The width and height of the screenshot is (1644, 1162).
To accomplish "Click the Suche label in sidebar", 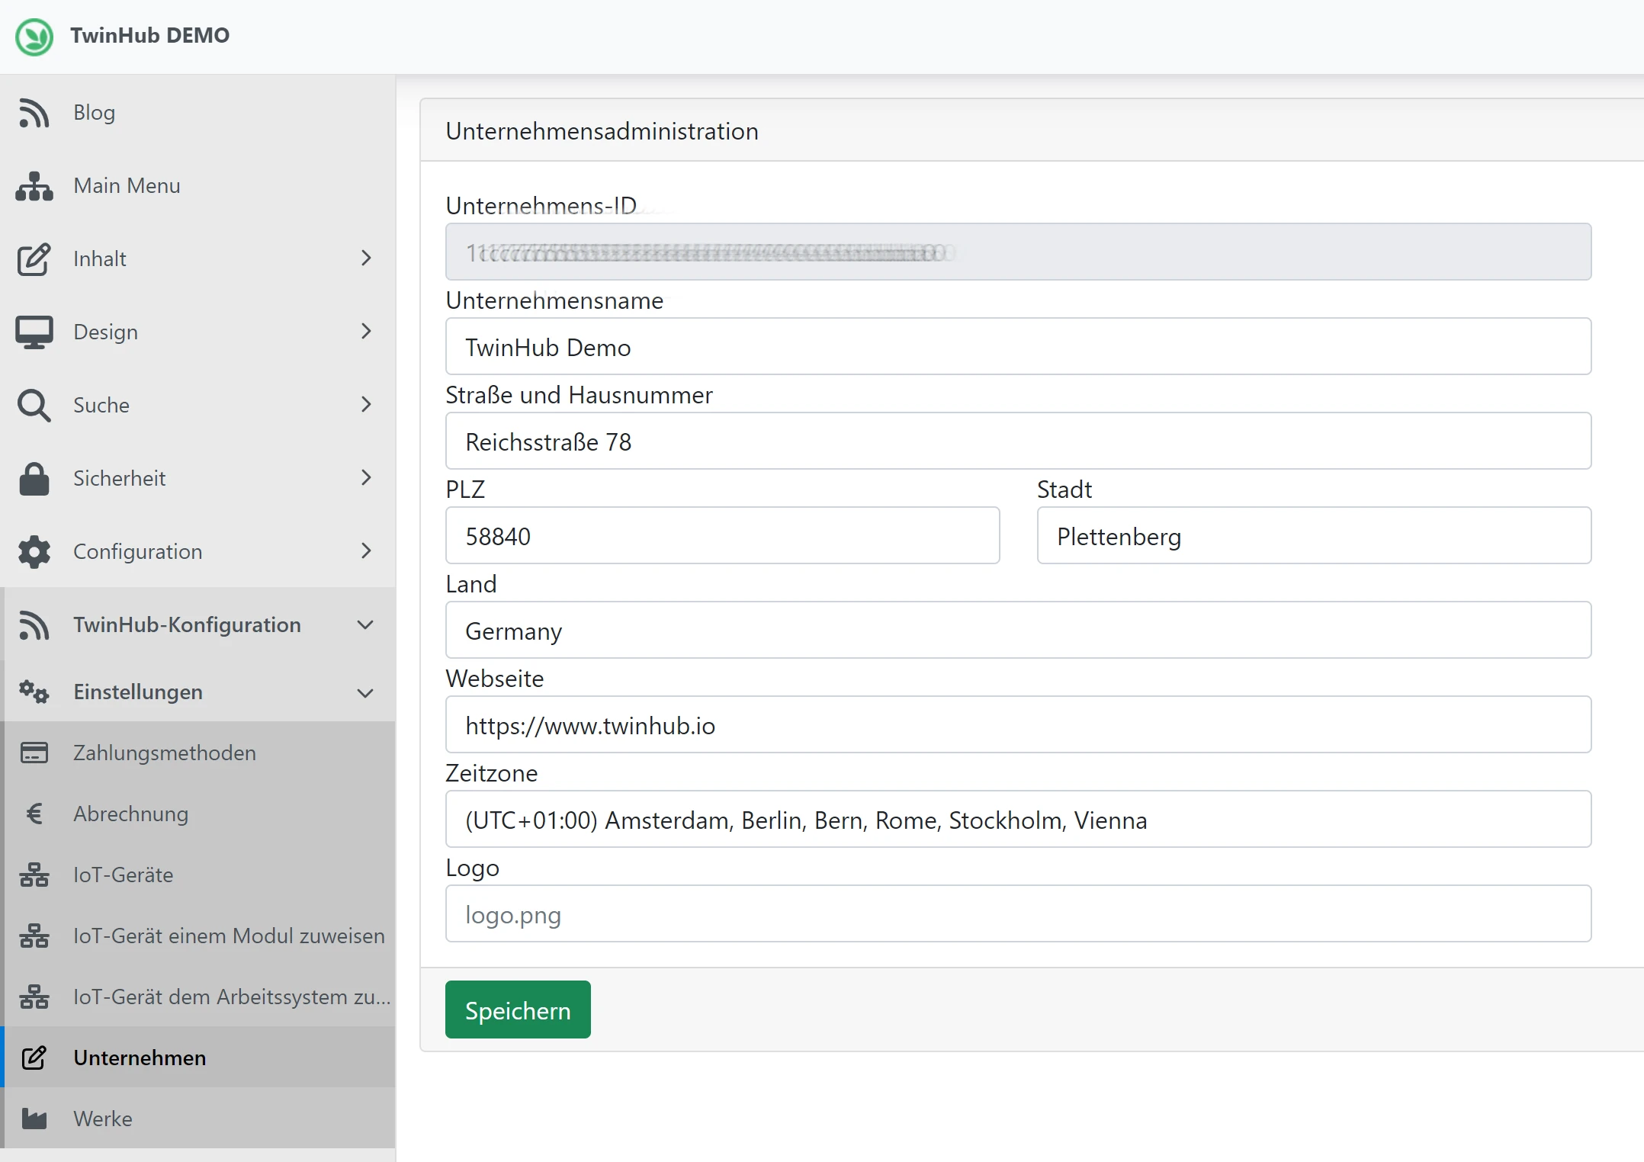I will 101,406.
